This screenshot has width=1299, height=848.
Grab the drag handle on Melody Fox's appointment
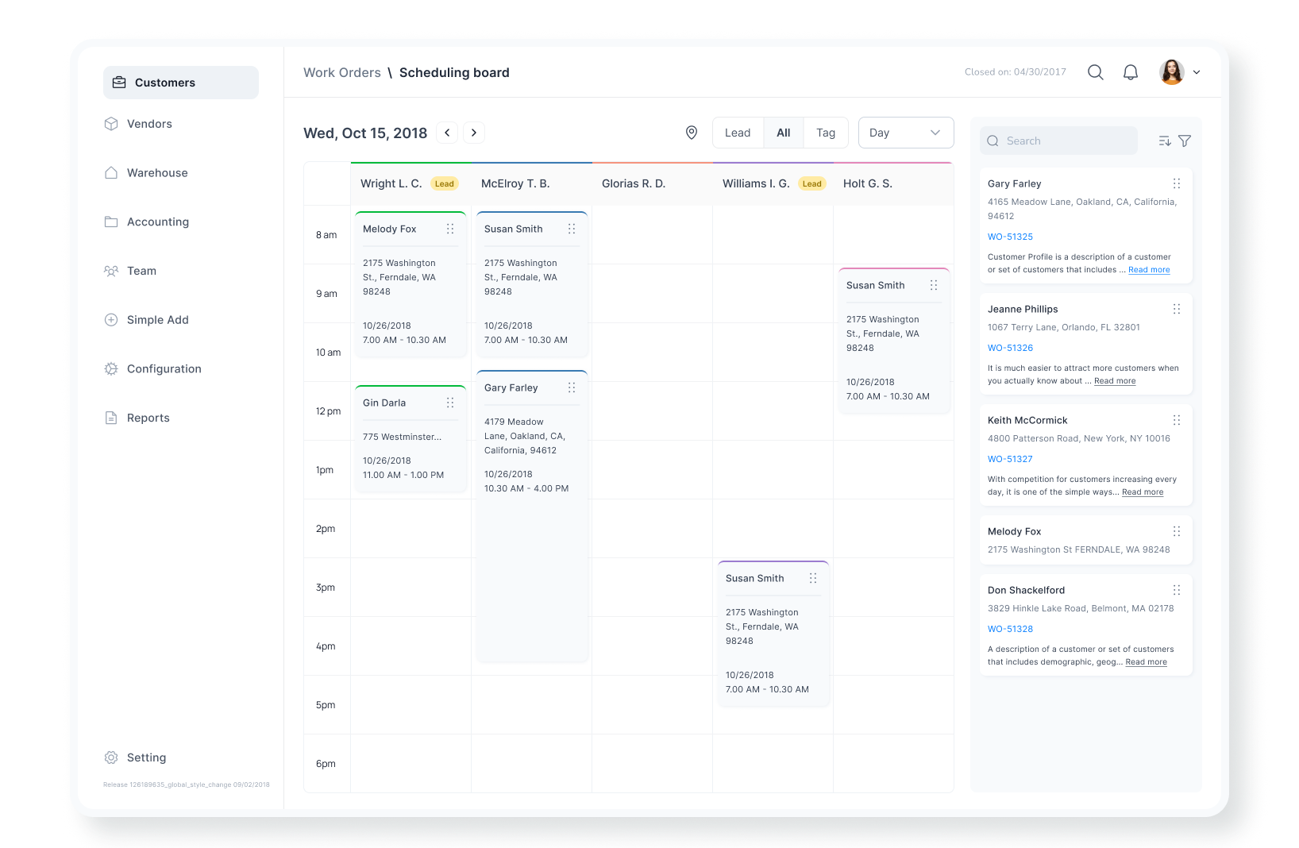[450, 229]
